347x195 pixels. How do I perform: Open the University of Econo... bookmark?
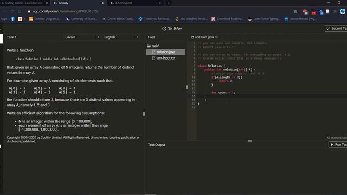click(x=81, y=19)
